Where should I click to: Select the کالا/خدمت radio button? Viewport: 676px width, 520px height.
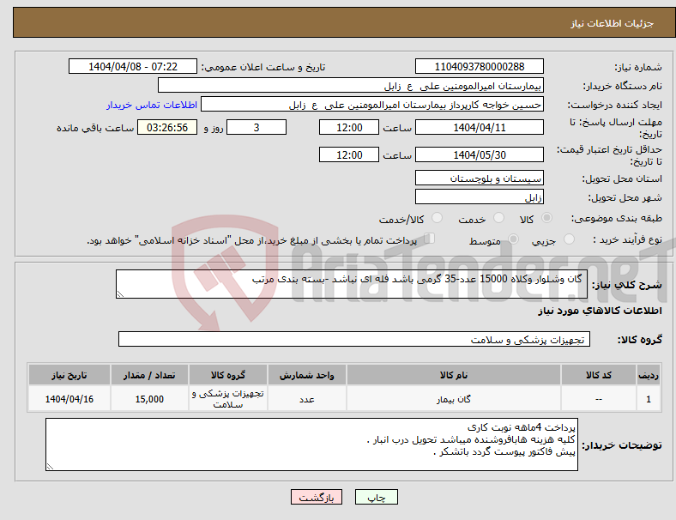coord(438,218)
